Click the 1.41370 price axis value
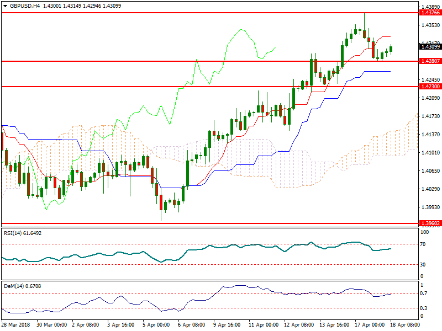The image size is (442, 331). click(430, 135)
